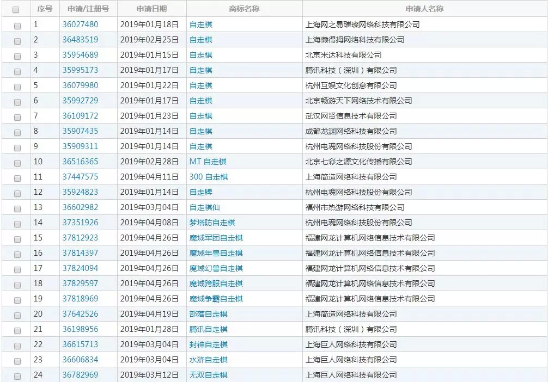Click the 申请/注册号 column header
The height and width of the screenshot is (382, 548).
(88, 9)
